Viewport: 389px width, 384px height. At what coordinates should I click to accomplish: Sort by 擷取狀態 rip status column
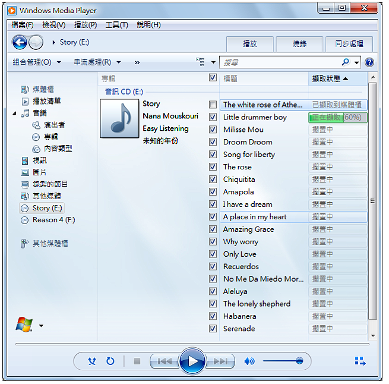tap(338, 78)
